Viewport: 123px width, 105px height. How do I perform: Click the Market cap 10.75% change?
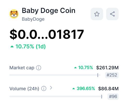click(x=85, y=67)
